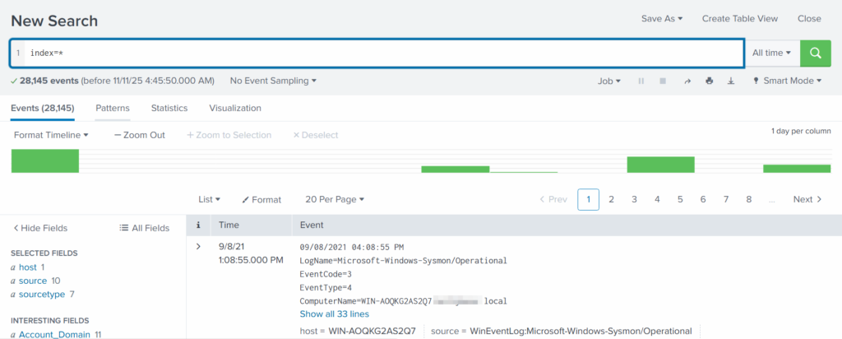This screenshot has height=339, width=842.
Task: Select the sourcetype field in sidebar
Action: (x=42, y=295)
